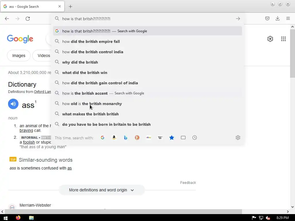Search this time with Wikipedia

pyautogui.click(x=160, y=138)
